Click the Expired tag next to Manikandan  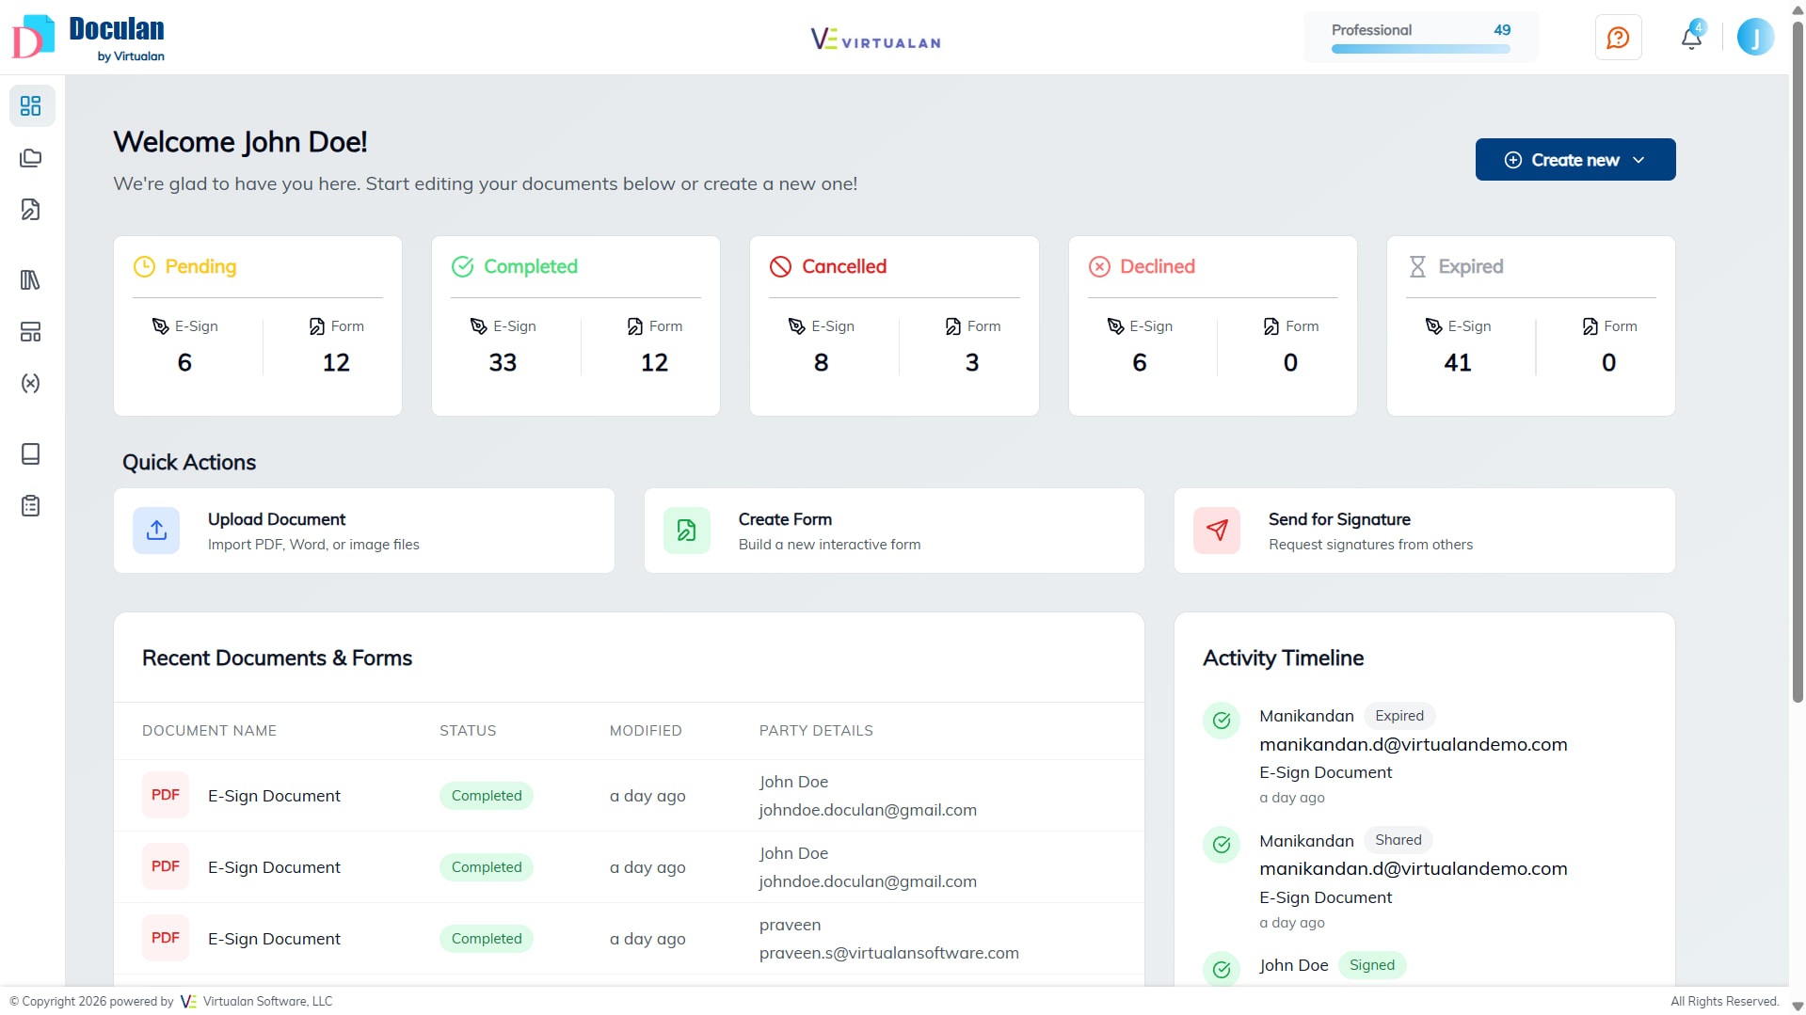pyautogui.click(x=1399, y=716)
